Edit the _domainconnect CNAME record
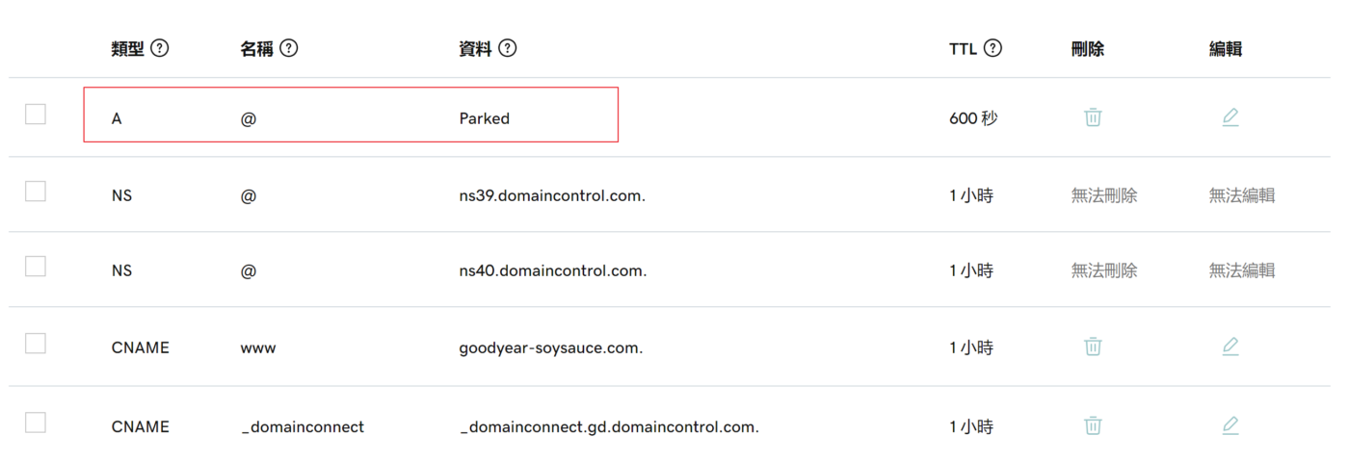Screen dimensions: 1349x461 point(1230,425)
